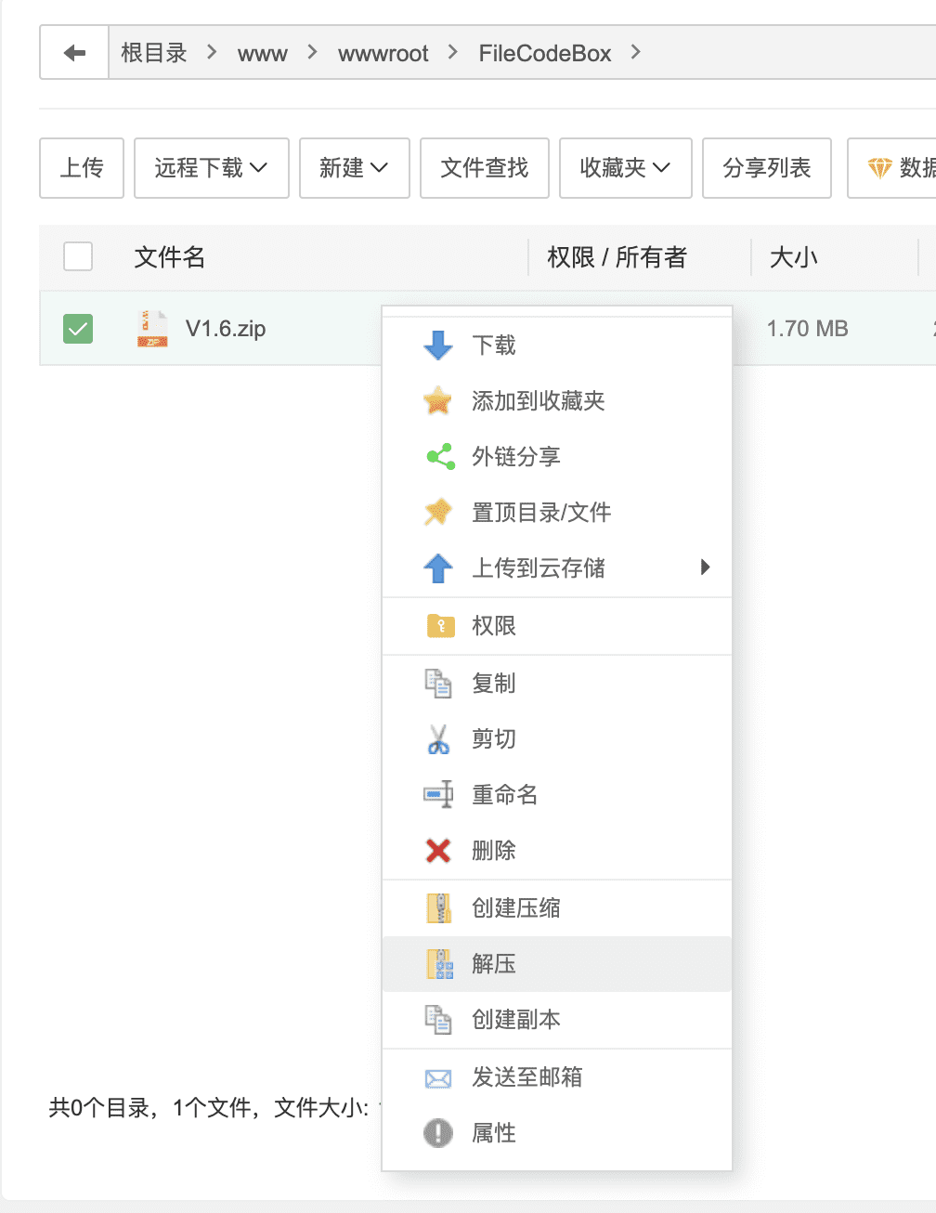Open the 分享列表 button
936x1213 pixels.
click(766, 168)
